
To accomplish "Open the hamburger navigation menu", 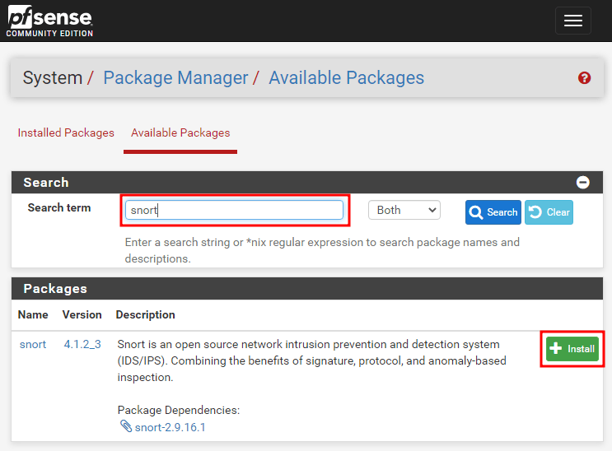I will point(572,21).
